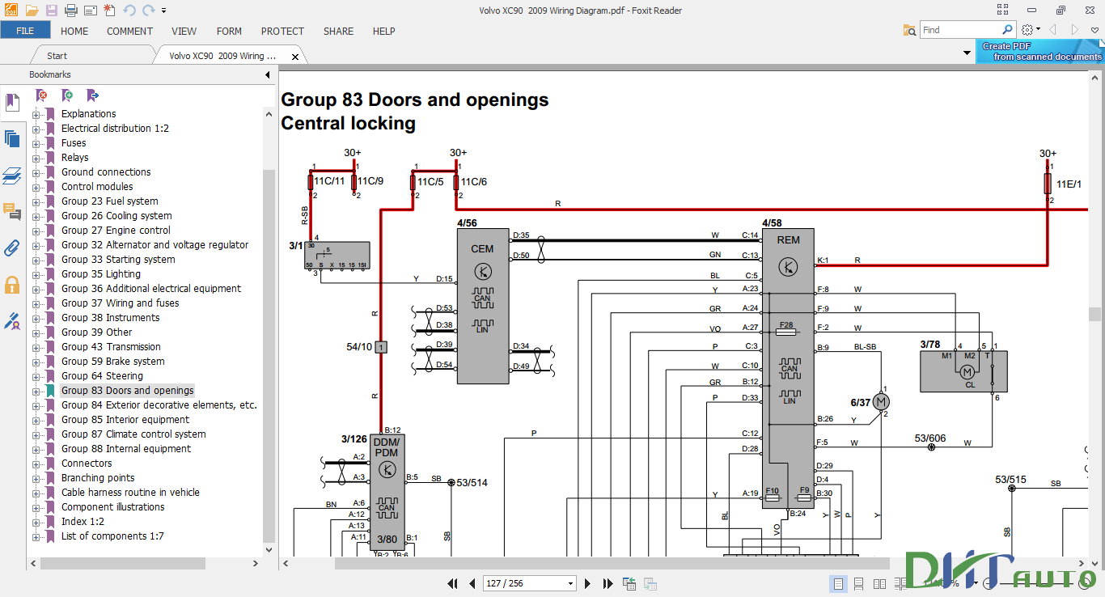The image size is (1105, 597).
Task: Delete the selected bookmark
Action: coord(41,95)
